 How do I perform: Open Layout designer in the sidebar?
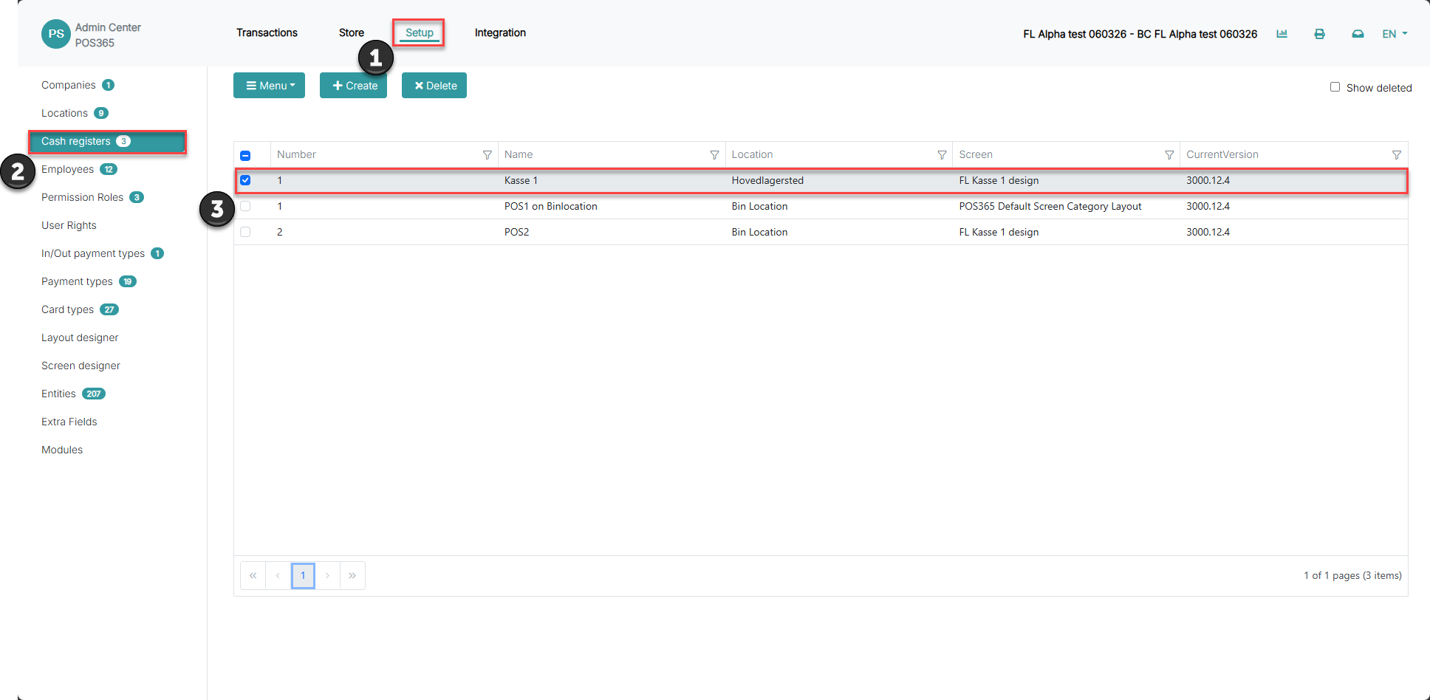click(x=80, y=337)
